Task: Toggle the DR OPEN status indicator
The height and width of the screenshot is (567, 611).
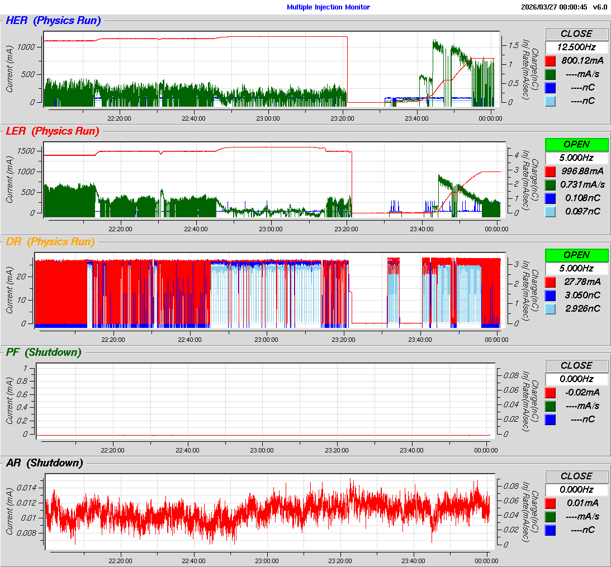Action: [x=576, y=255]
